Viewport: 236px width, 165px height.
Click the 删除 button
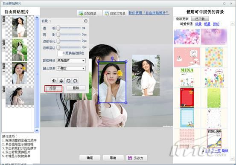point(76,88)
